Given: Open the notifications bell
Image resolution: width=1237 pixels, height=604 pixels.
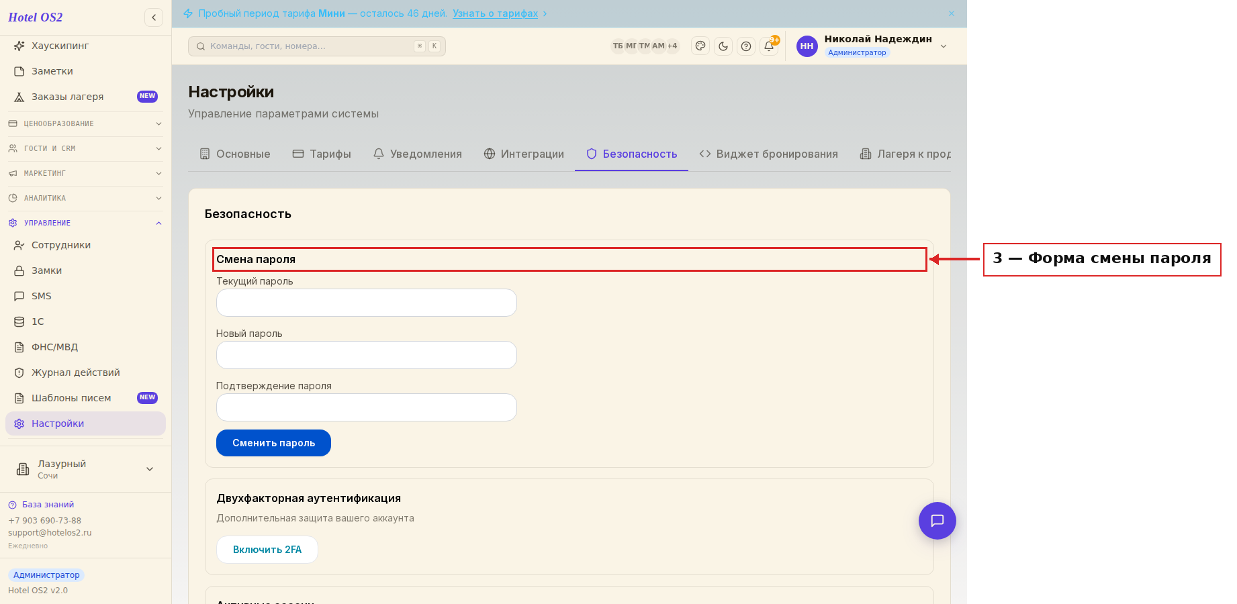Looking at the screenshot, I should point(769,46).
